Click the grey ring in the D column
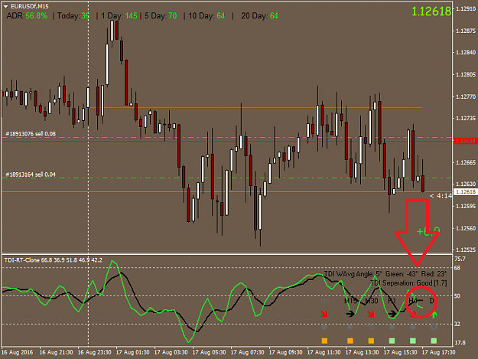Image resolution: width=478 pixels, height=359 pixels. (x=434, y=327)
